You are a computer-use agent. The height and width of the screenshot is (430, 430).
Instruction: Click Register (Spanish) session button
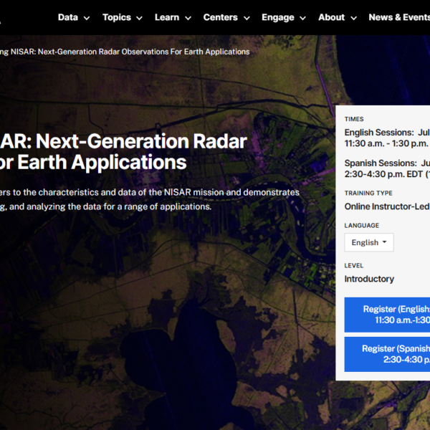click(387, 354)
